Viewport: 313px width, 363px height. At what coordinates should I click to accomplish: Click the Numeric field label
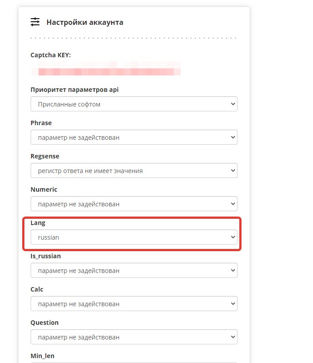pyautogui.click(x=44, y=189)
